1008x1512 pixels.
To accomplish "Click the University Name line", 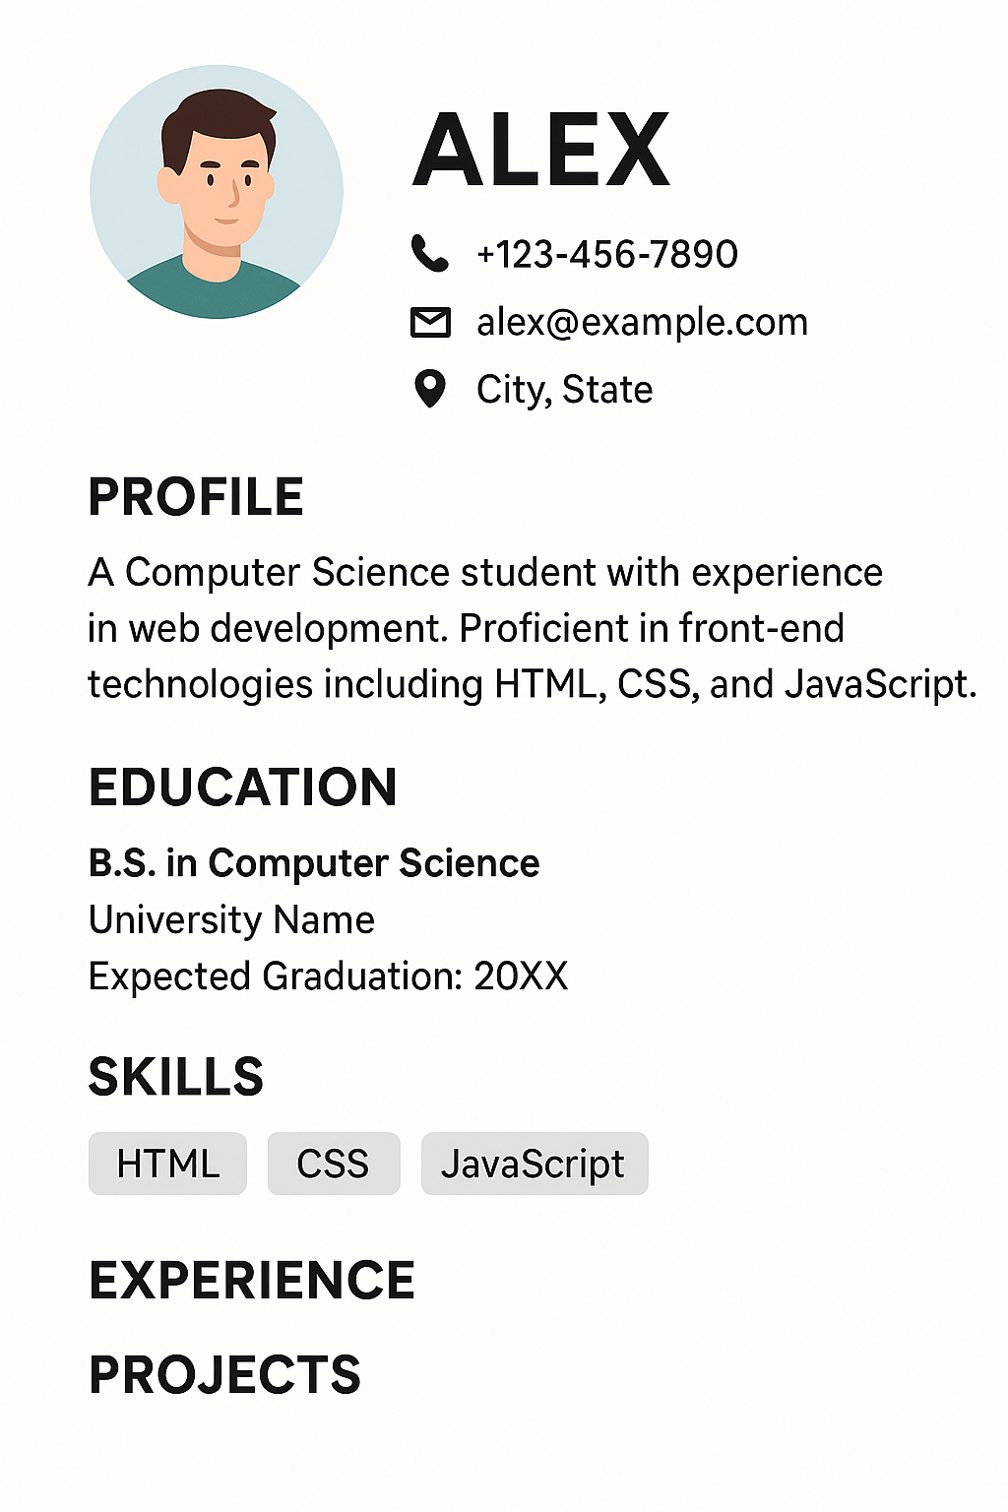I will point(231,920).
